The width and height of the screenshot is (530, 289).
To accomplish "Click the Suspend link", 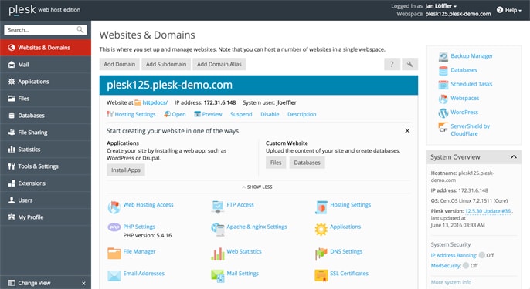I will click(x=241, y=114).
